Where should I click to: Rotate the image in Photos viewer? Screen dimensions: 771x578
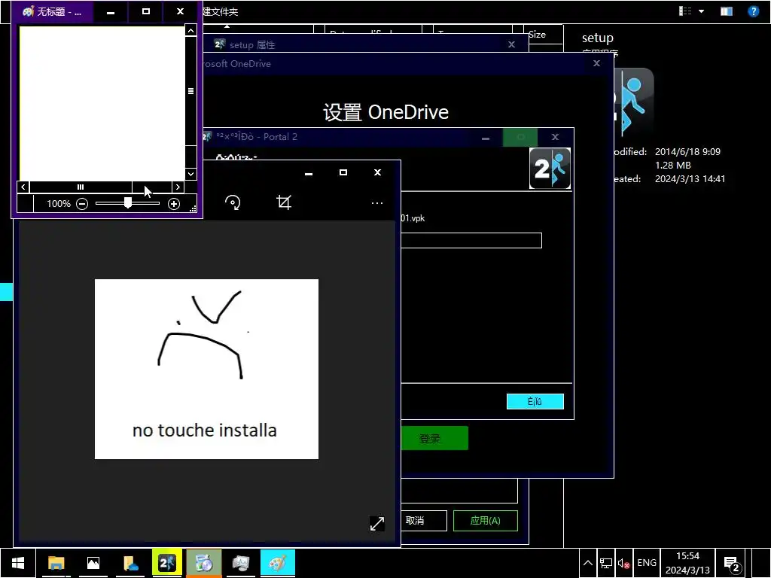[x=233, y=202]
